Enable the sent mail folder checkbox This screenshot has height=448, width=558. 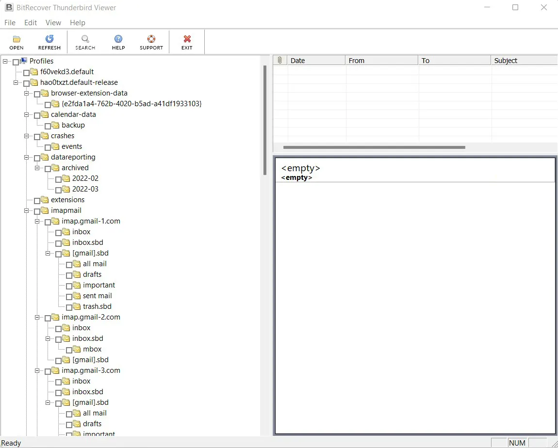69,296
